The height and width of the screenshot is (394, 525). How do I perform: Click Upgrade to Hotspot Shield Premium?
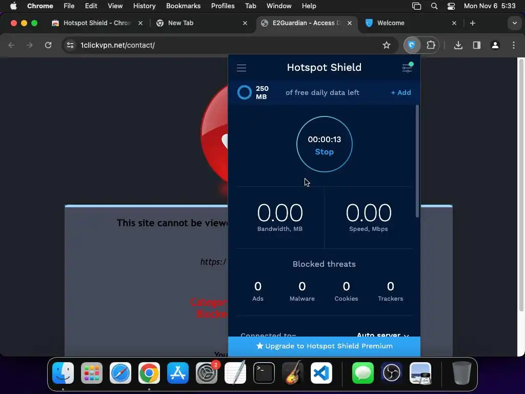pyautogui.click(x=324, y=346)
